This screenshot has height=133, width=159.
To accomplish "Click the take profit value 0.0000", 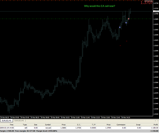I will click(x=93, y=128).
